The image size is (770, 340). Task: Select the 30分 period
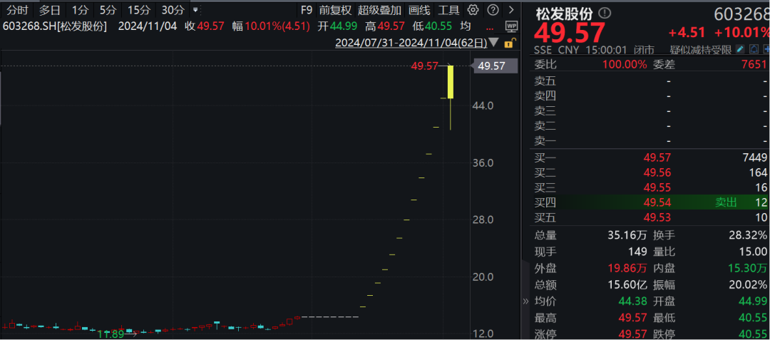[x=173, y=10]
